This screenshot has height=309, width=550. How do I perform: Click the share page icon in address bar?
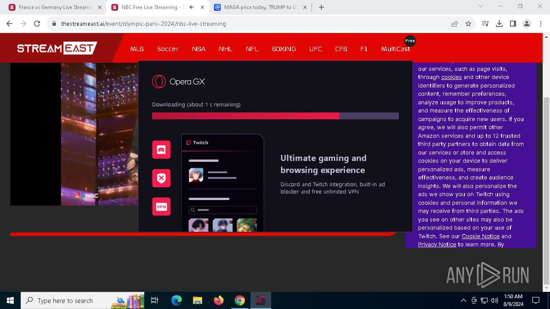455,24
